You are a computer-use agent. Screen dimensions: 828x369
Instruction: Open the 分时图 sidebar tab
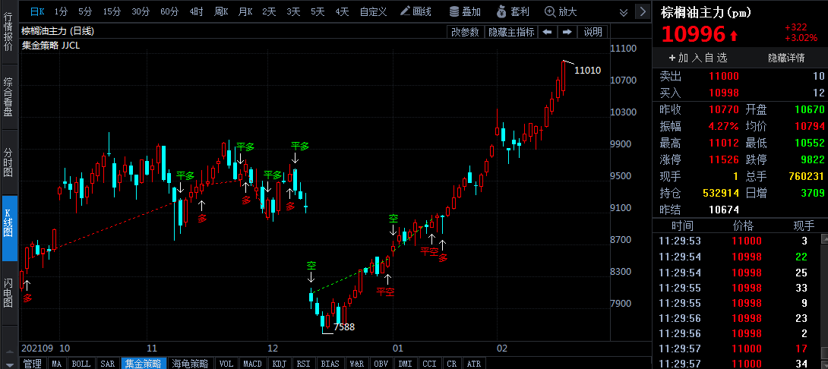(8, 162)
